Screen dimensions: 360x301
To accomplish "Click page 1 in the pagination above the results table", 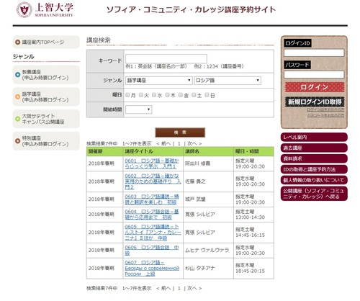I will click(x=179, y=143).
